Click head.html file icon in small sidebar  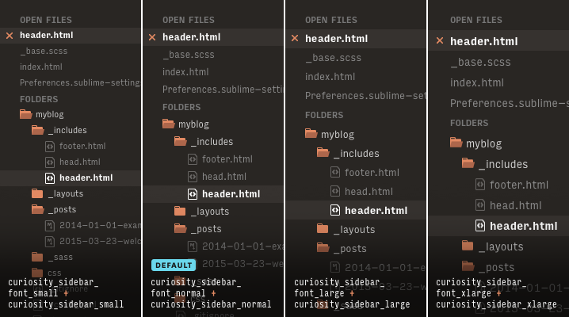tap(50, 162)
